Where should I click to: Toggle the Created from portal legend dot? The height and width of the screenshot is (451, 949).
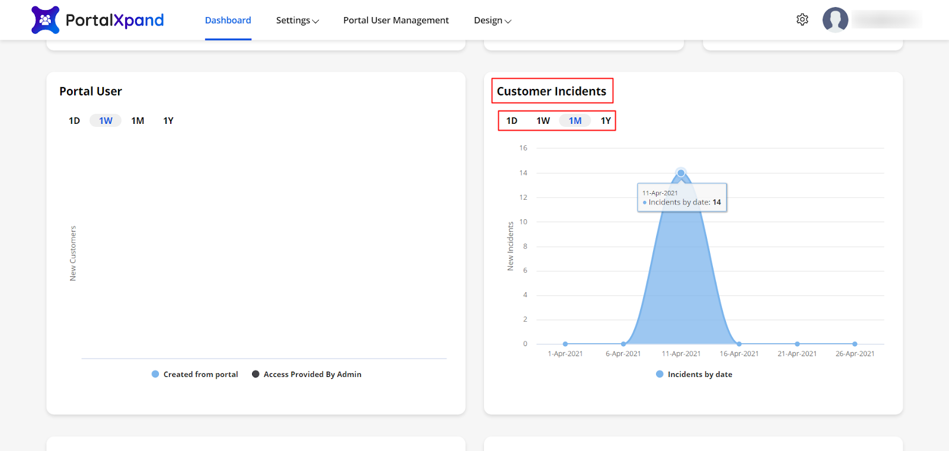click(x=155, y=374)
